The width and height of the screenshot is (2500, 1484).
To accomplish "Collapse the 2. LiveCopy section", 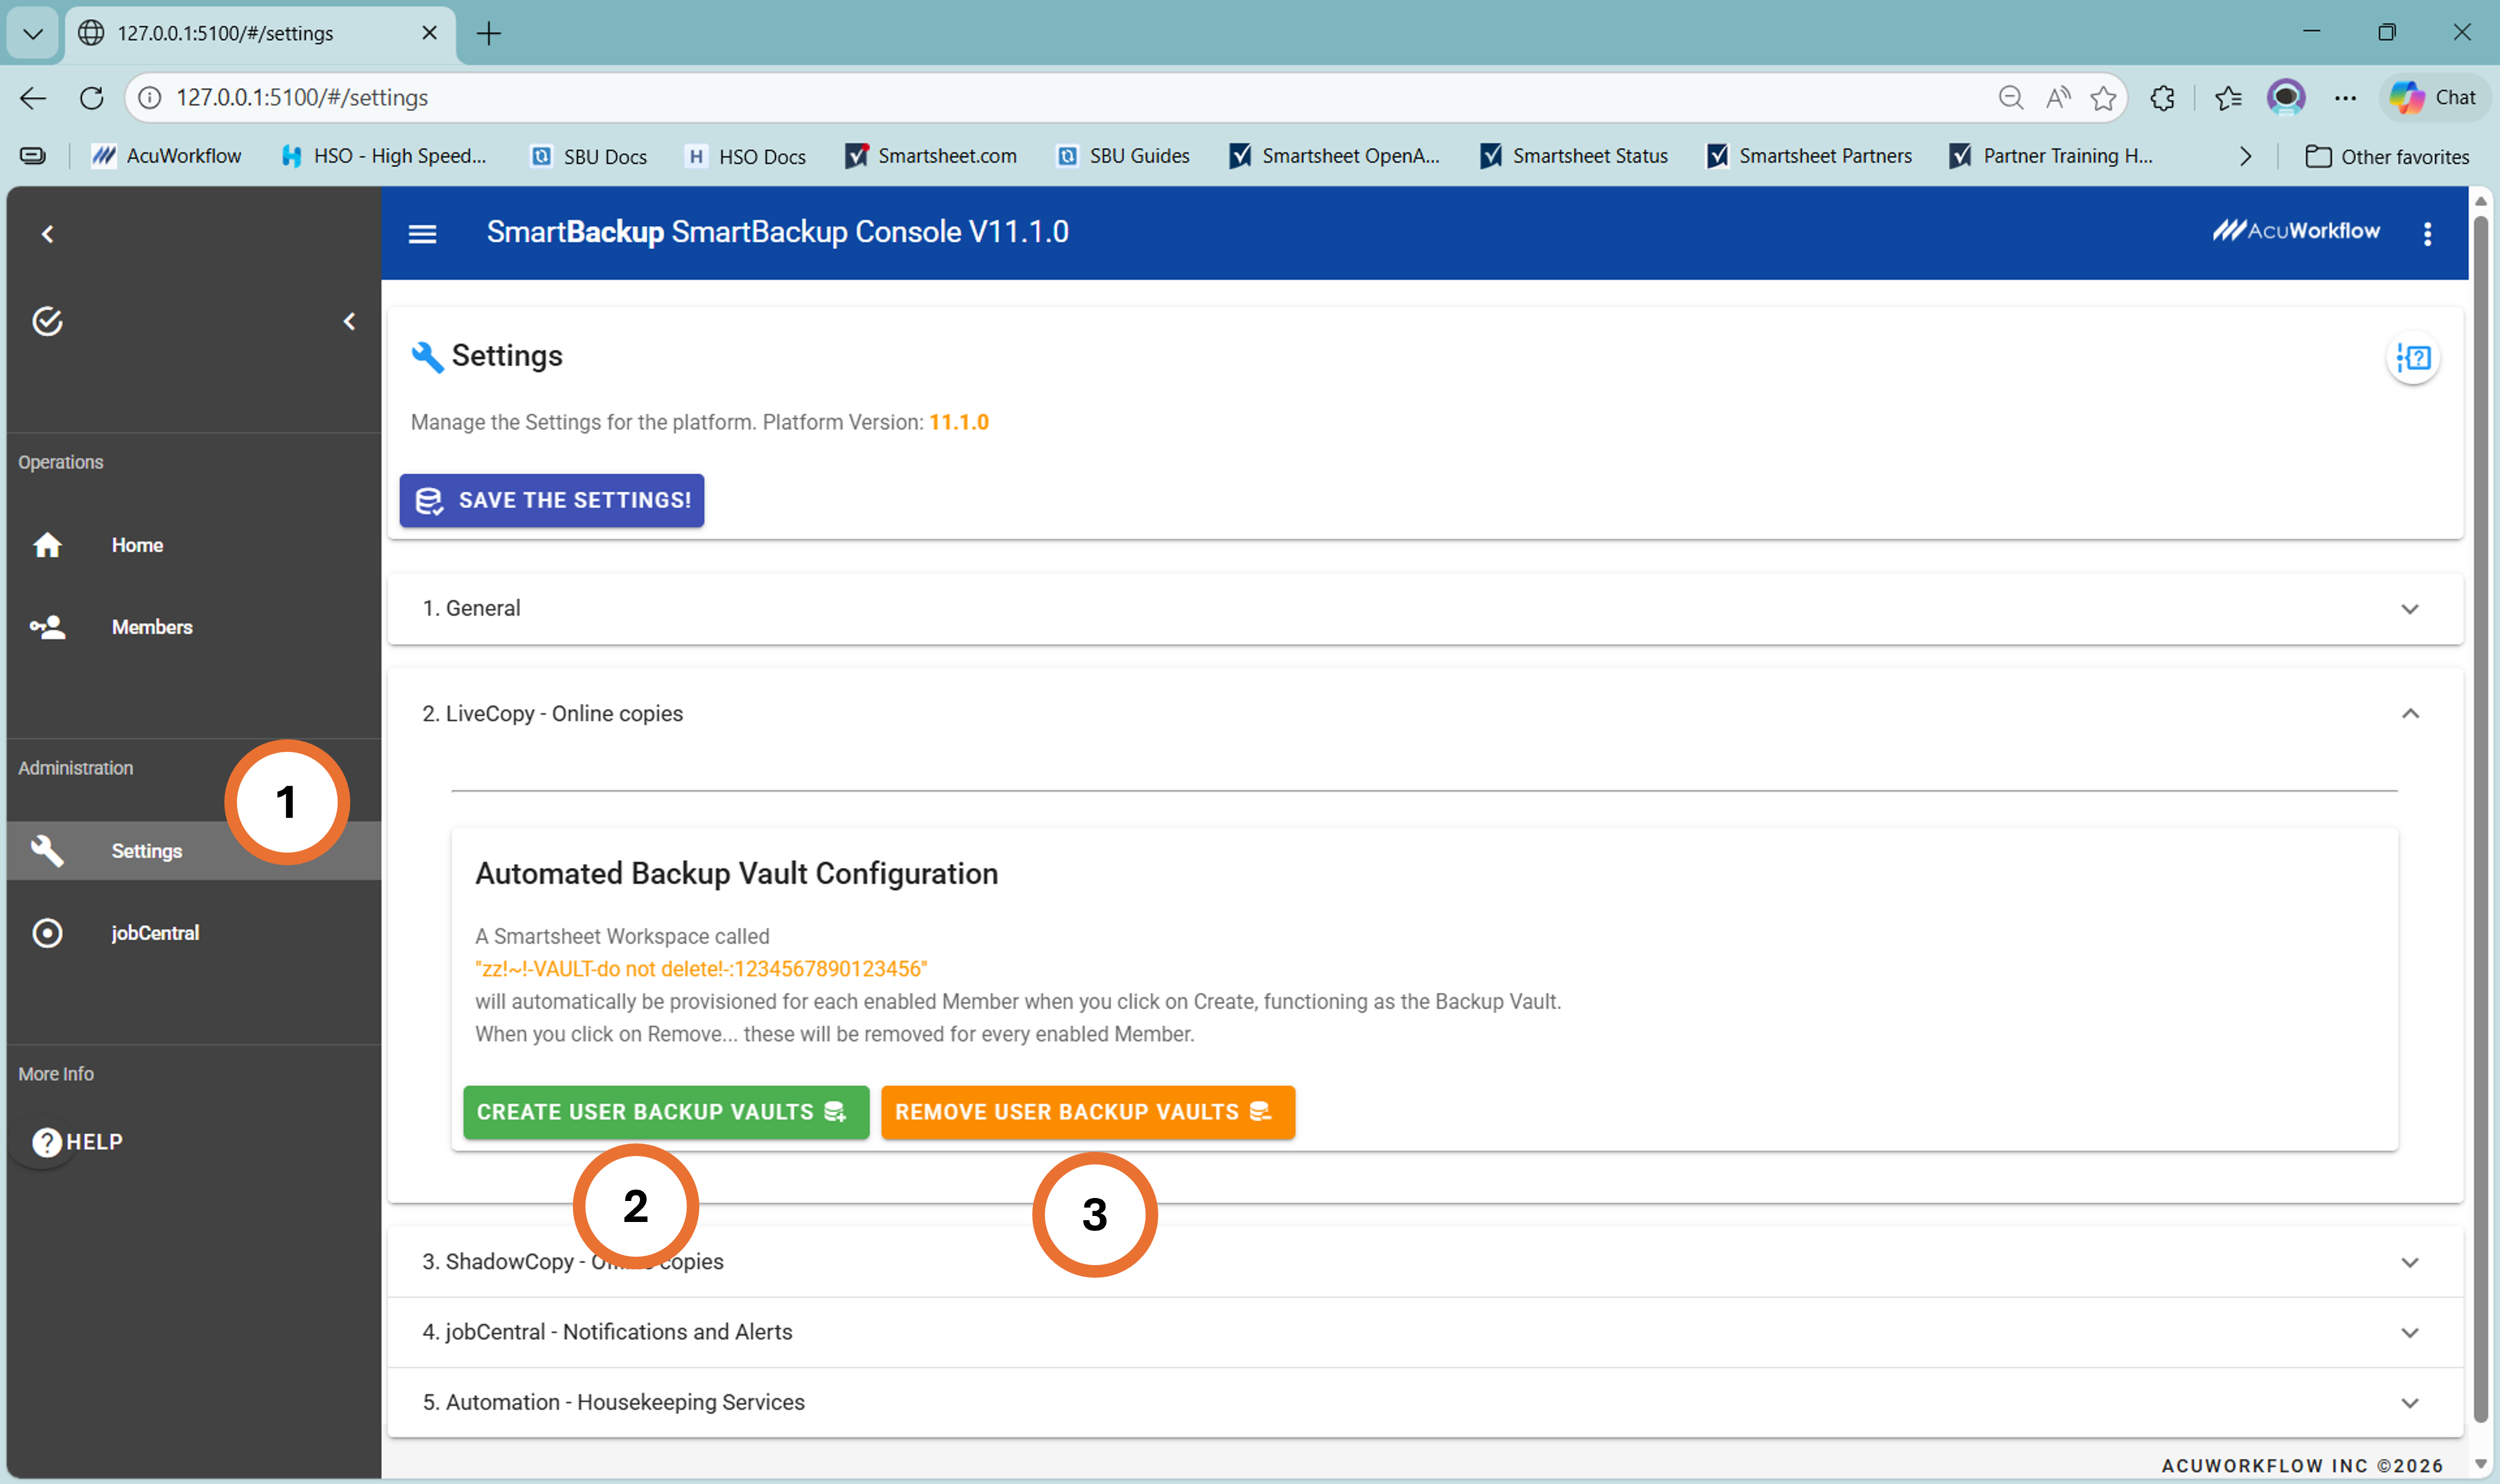I will [2409, 714].
